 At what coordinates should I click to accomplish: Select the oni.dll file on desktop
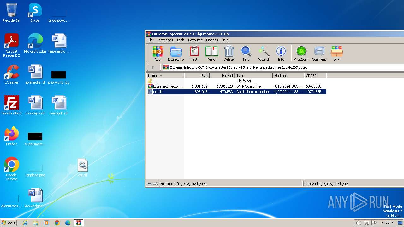click(82, 168)
